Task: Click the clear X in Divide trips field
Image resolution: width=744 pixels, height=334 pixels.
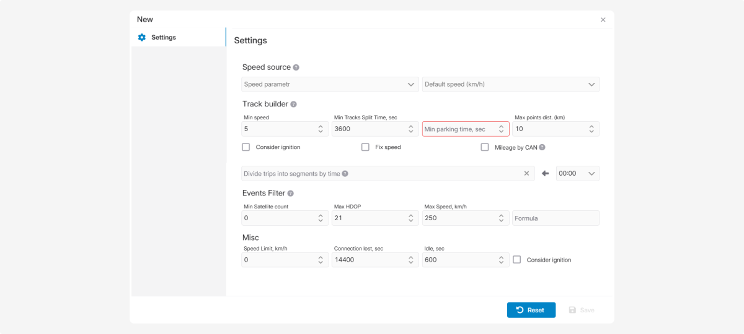Action: tap(526, 174)
